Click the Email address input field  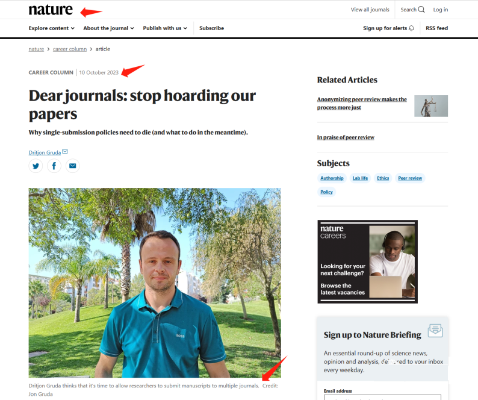pos(383,397)
